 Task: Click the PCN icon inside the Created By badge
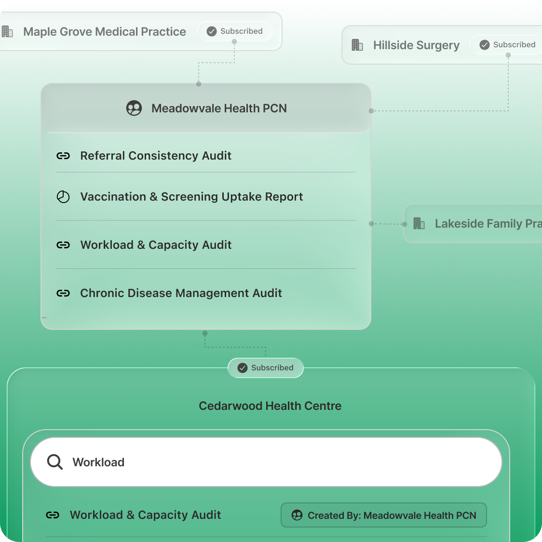(298, 515)
